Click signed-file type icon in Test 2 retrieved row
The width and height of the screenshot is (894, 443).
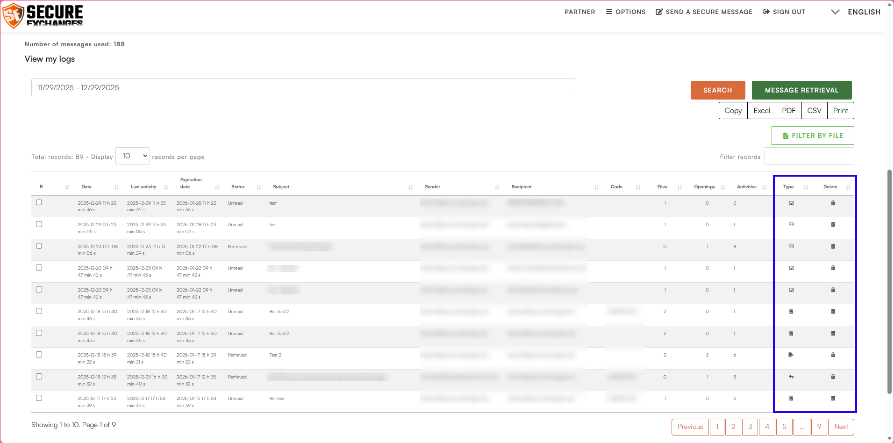pos(791,355)
